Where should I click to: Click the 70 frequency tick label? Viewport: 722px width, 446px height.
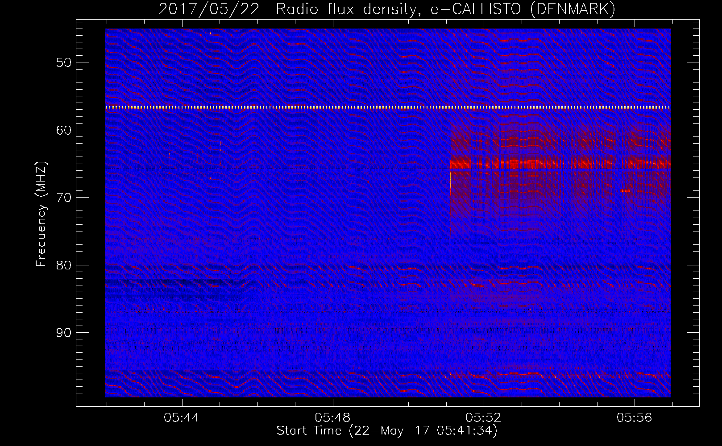(x=64, y=198)
